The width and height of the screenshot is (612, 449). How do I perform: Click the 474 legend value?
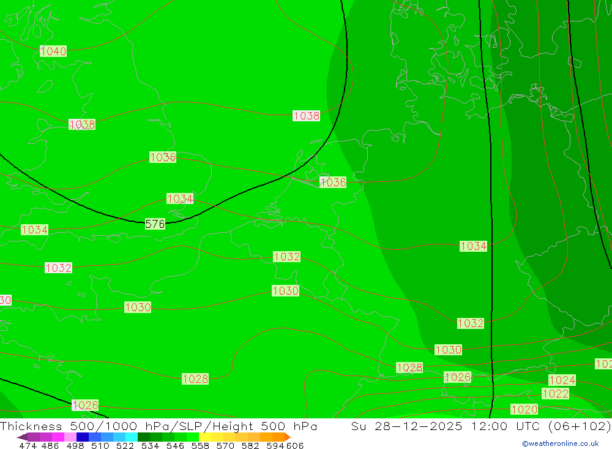(x=28, y=445)
